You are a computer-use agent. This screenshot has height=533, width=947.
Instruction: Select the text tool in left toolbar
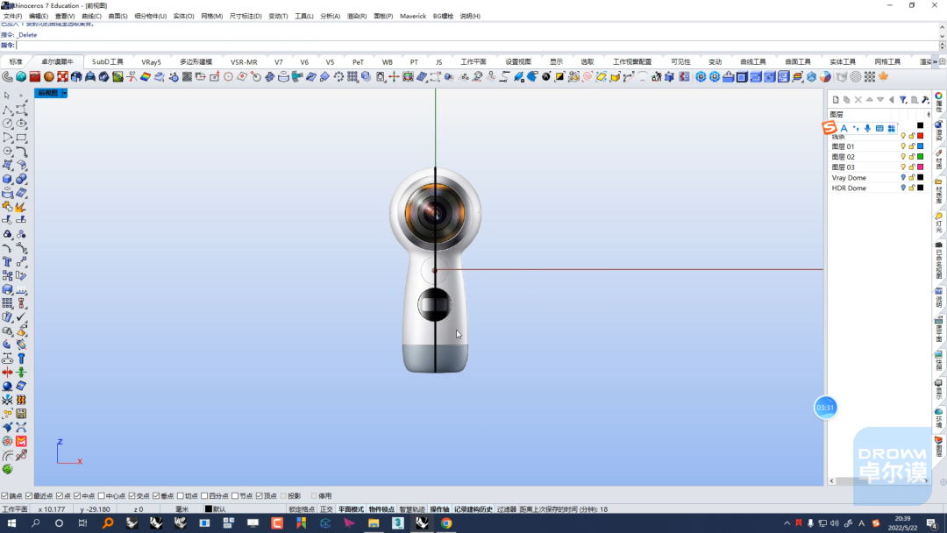pos(7,261)
